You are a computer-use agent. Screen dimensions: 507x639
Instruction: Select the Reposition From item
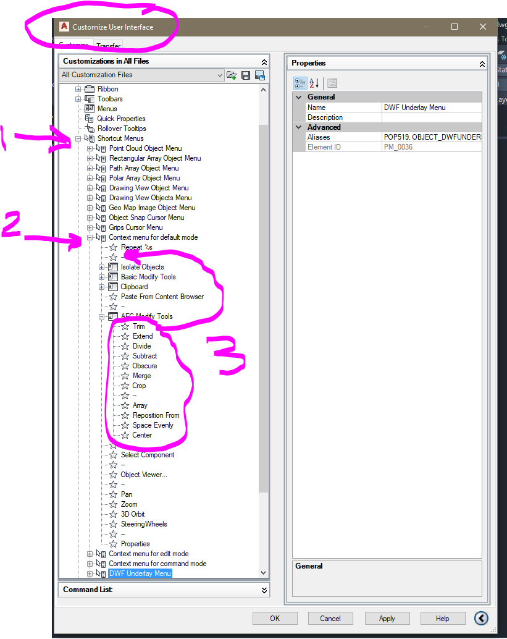[156, 415]
